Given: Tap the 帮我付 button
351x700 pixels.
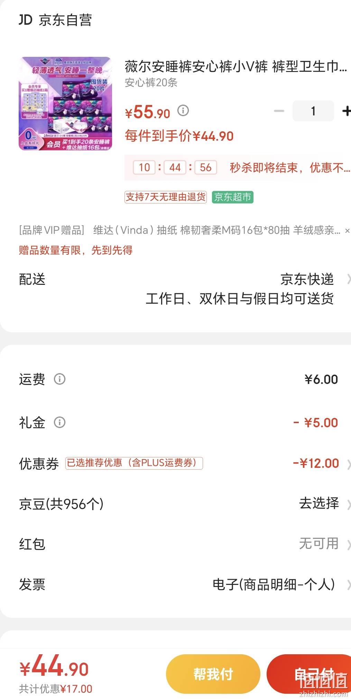Looking at the screenshot, I should tap(213, 674).
